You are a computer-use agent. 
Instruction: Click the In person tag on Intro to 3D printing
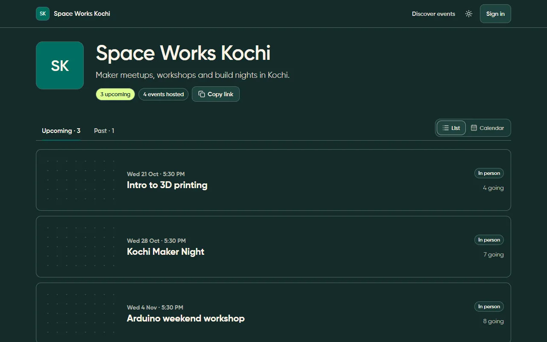489,173
